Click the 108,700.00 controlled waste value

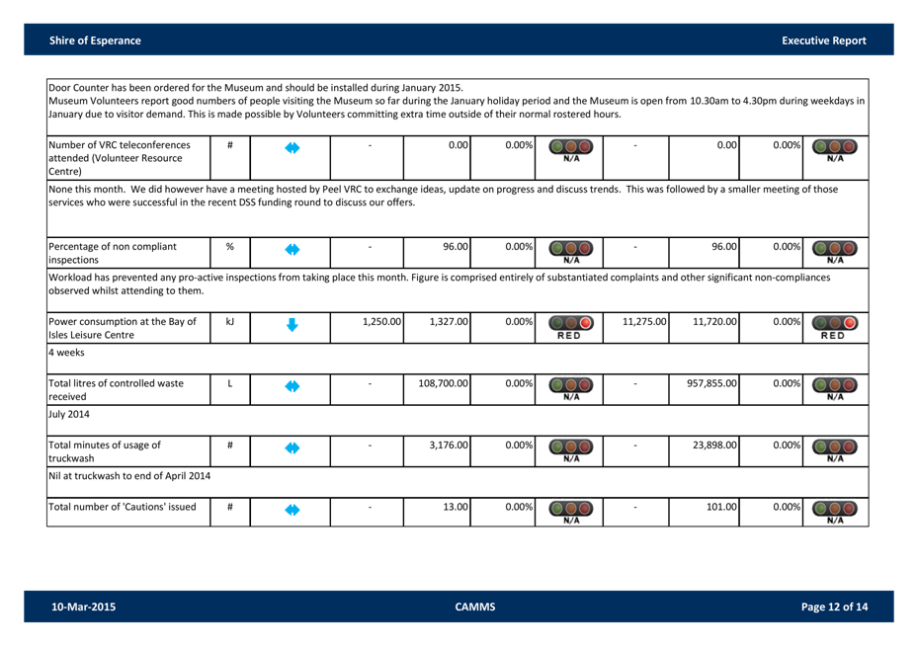tap(436, 382)
